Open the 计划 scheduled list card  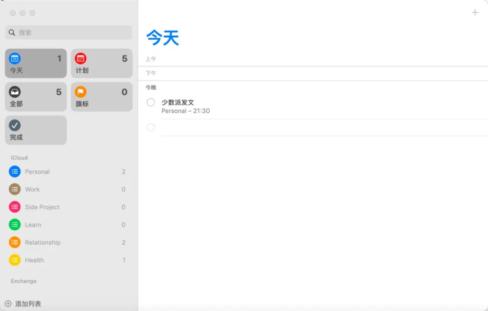click(x=102, y=64)
